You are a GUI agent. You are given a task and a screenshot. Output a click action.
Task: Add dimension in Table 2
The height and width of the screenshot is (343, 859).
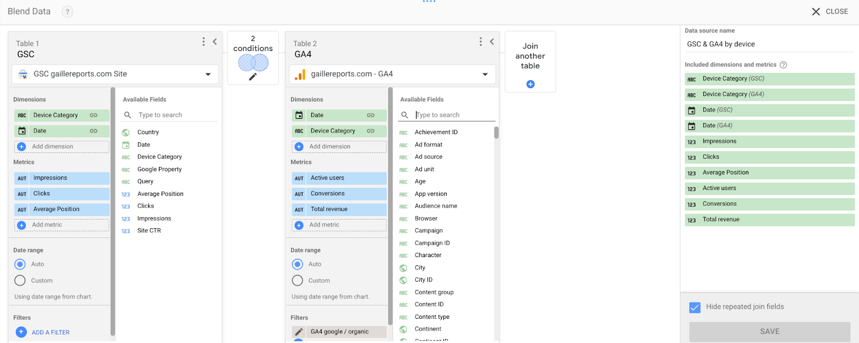point(339,147)
